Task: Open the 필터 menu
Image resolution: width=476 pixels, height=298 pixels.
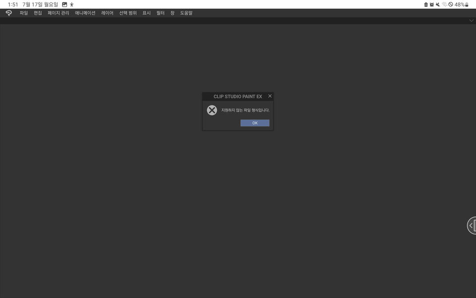Action: tap(160, 13)
